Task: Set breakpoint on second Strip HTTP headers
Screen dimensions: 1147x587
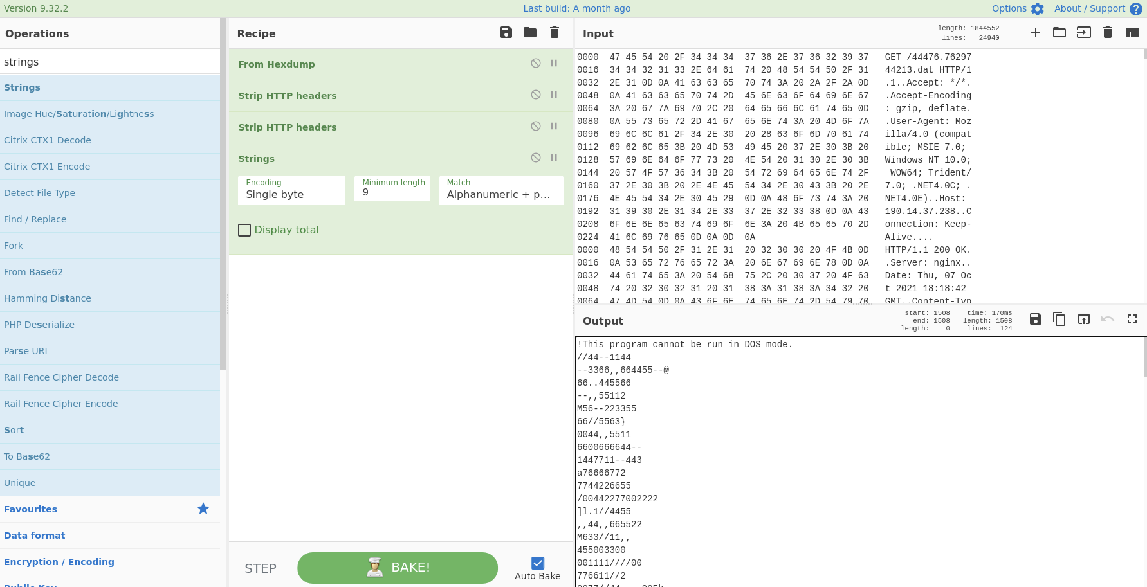Action: (x=554, y=126)
